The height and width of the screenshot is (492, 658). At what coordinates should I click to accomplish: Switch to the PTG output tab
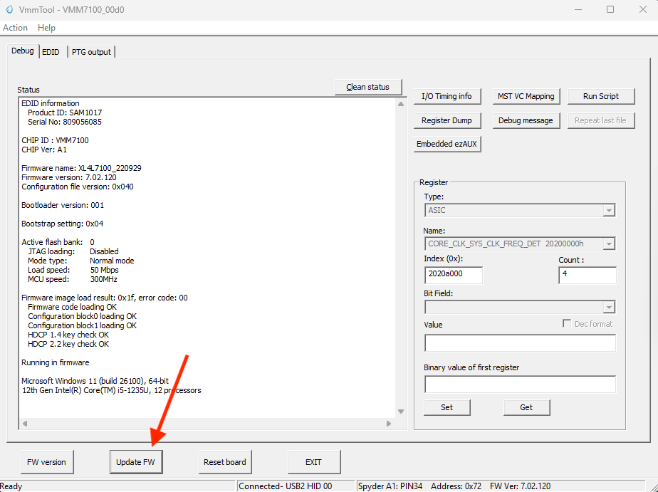91,51
